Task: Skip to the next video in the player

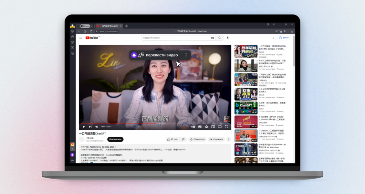Action: click(x=90, y=127)
